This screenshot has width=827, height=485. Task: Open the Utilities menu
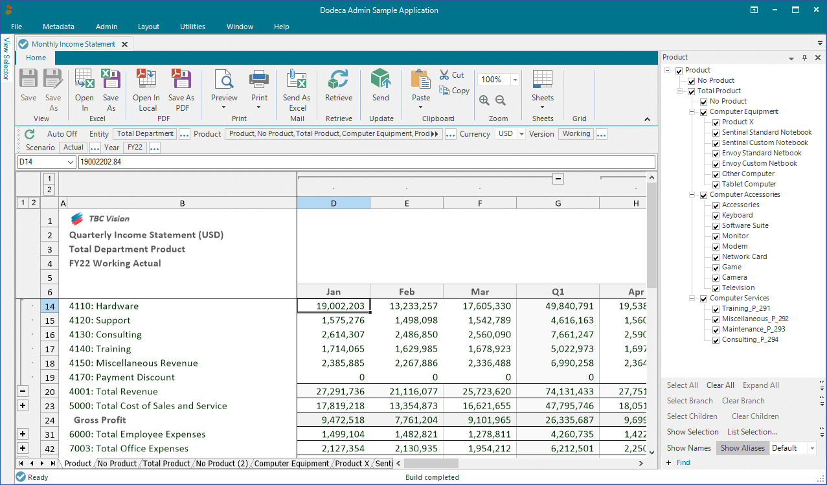[x=192, y=27]
